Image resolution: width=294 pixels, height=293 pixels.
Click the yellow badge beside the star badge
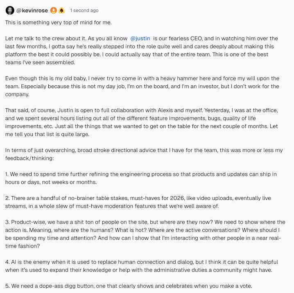point(61,10)
